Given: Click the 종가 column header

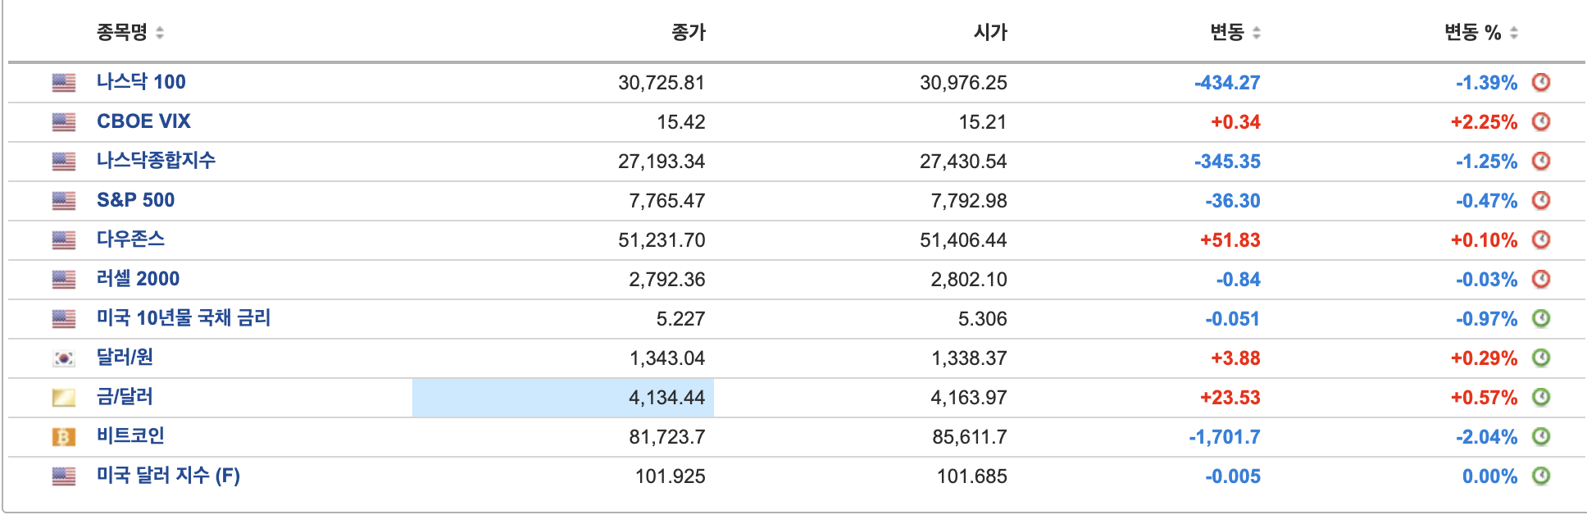Looking at the screenshot, I should click(689, 33).
